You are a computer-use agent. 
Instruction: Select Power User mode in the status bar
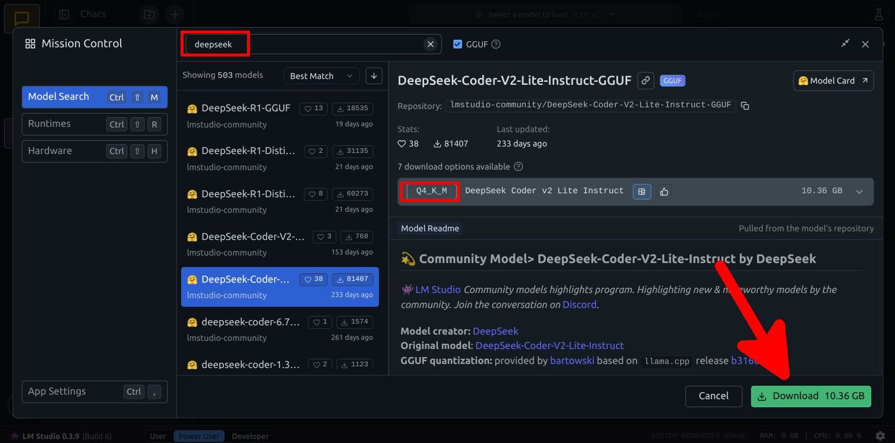pos(199,437)
